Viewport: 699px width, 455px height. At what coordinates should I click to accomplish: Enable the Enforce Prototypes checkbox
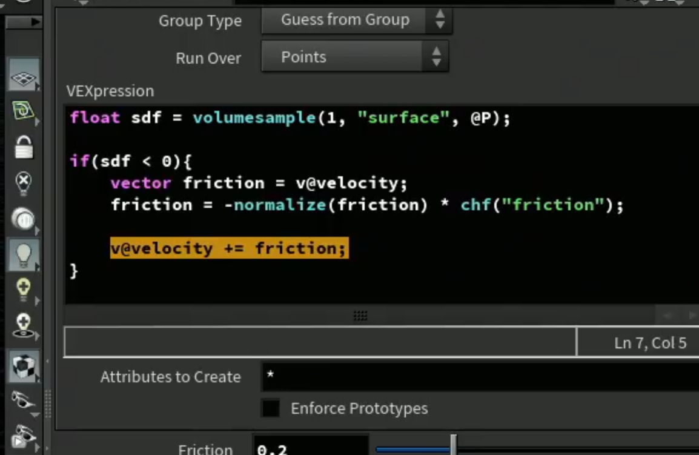[x=271, y=408]
